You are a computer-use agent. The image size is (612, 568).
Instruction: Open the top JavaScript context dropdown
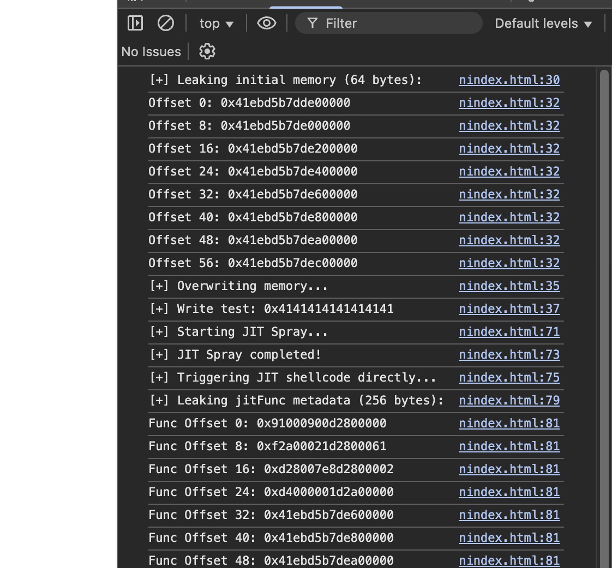click(216, 23)
